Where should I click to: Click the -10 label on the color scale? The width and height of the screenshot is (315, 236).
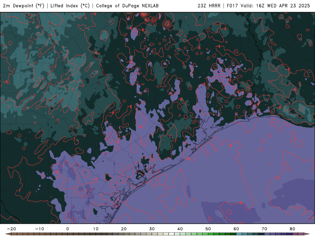coord(39,229)
